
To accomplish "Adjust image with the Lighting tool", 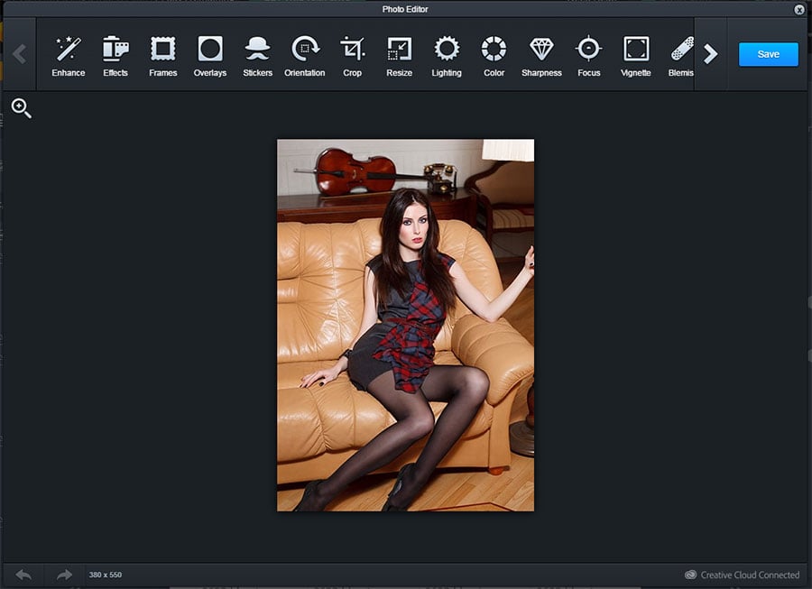I will click(x=447, y=55).
